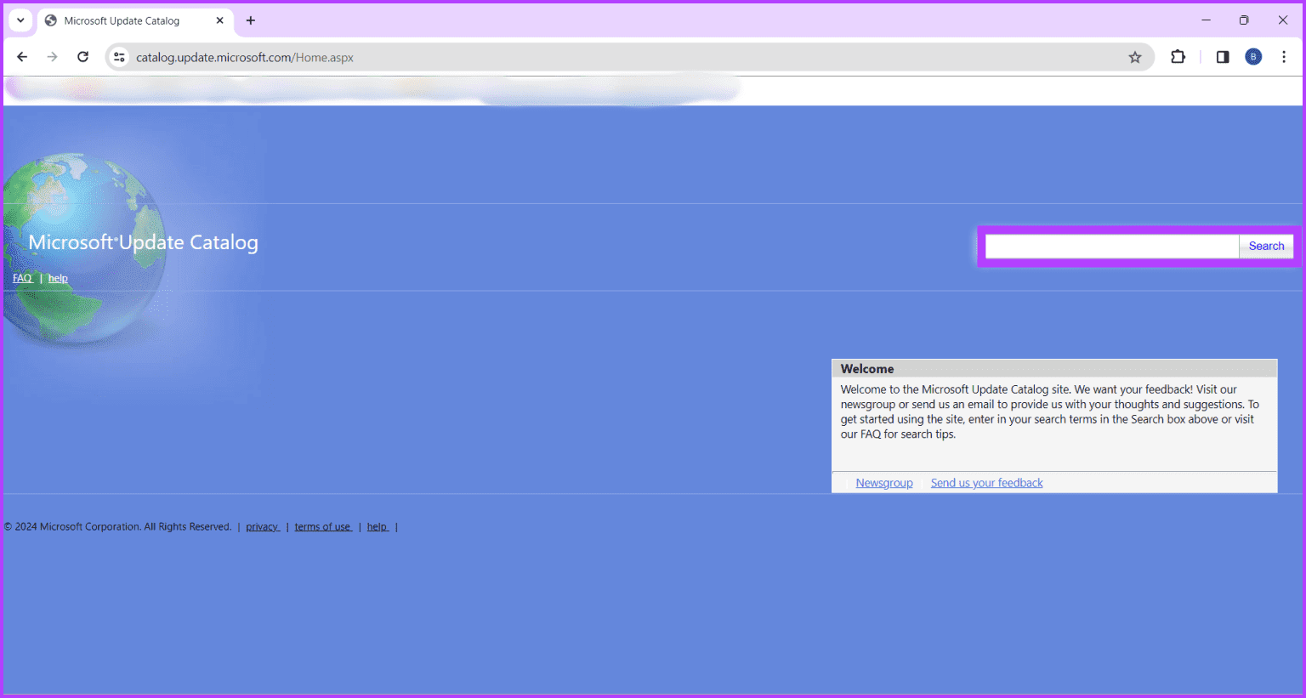
Task: Minimize the browser window
Action: click(1206, 20)
